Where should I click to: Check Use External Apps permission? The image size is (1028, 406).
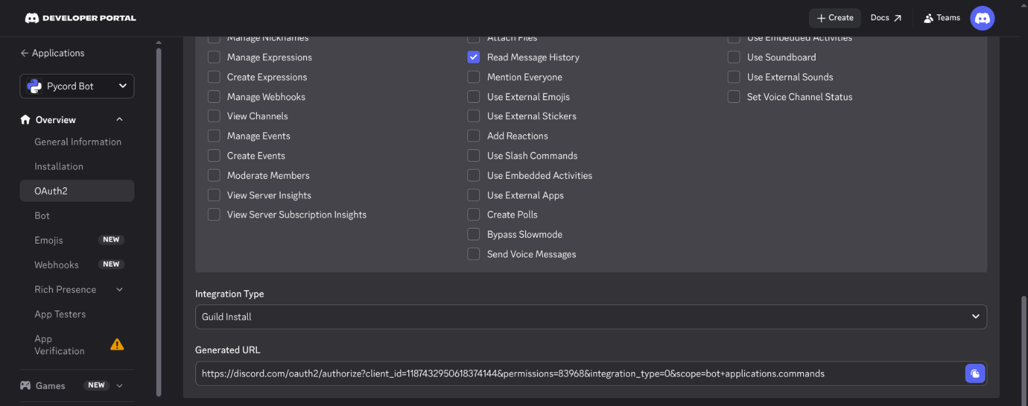coord(473,194)
